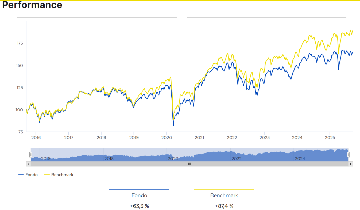Click the left navigator range handle
The width and height of the screenshot is (360, 210).
click(31, 154)
